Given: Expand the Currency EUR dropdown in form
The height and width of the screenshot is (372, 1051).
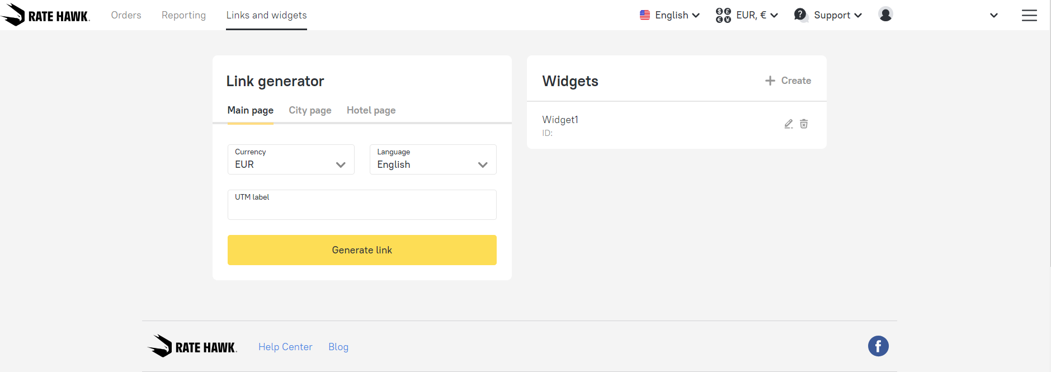Looking at the screenshot, I should click(291, 159).
